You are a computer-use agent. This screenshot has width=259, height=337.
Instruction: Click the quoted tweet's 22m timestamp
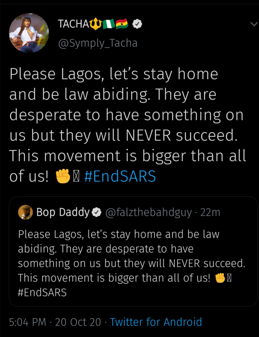(210, 213)
